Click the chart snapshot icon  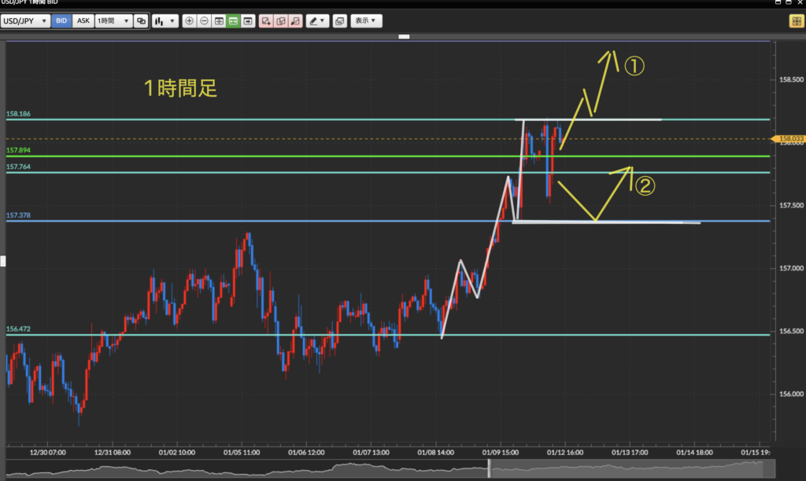coord(339,21)
